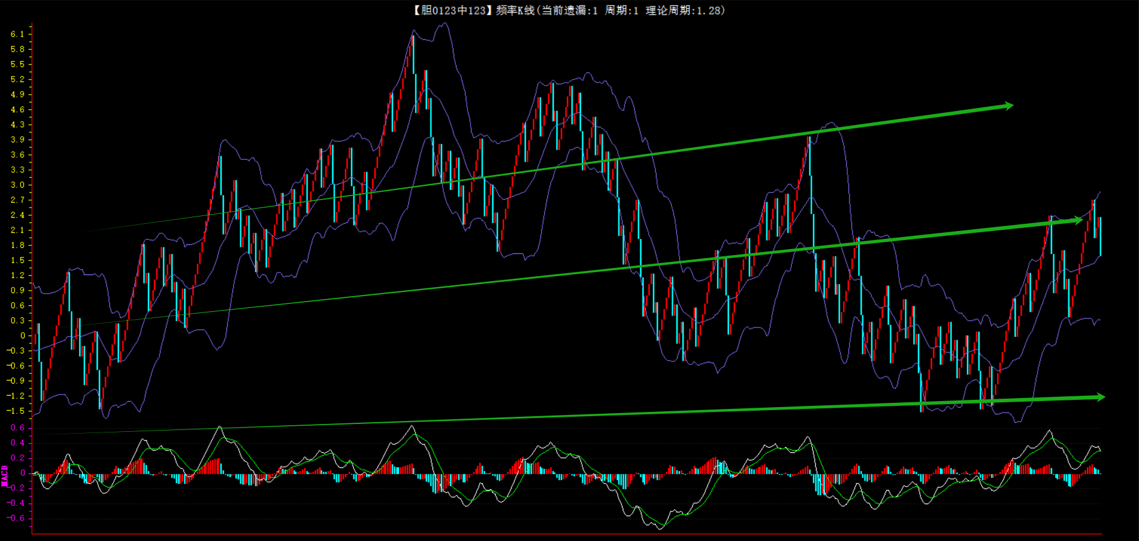Click the 4.9 label on price axis
The height and width of the screenshot is (541, 1139).
coord(18,95)
